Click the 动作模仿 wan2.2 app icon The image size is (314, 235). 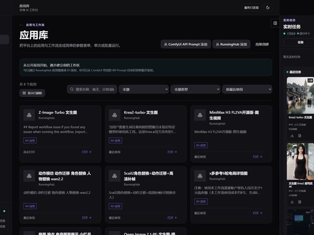pos(29,176)
